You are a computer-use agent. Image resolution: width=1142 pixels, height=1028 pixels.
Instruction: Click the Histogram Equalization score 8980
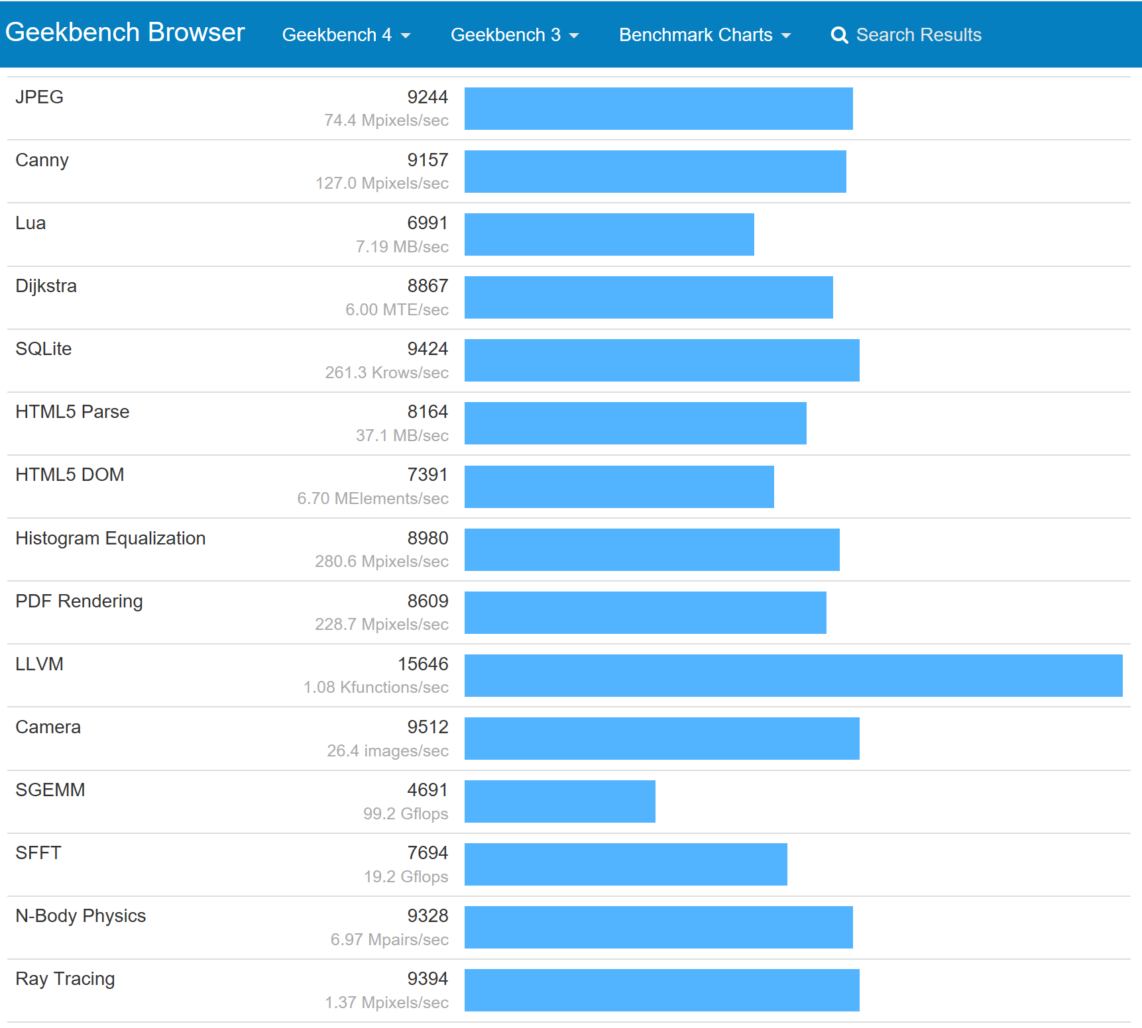tap(428, 538)
